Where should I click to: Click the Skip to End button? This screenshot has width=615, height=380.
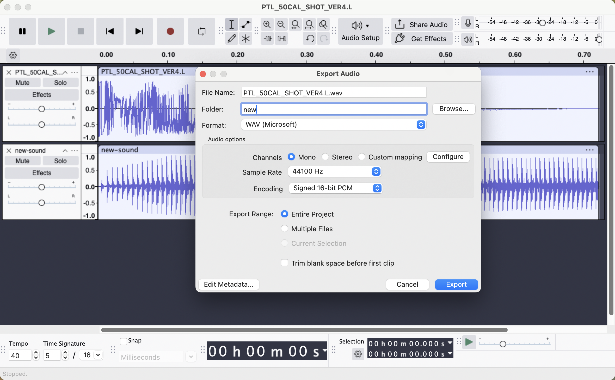[x=139, y=31]
